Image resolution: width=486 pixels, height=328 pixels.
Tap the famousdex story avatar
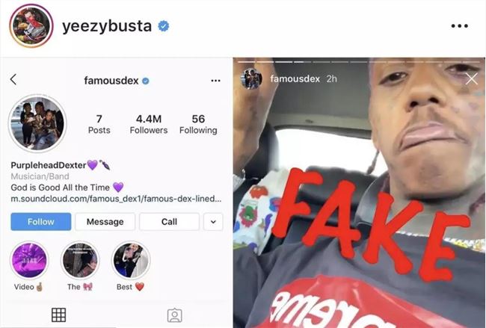point(251,78)
